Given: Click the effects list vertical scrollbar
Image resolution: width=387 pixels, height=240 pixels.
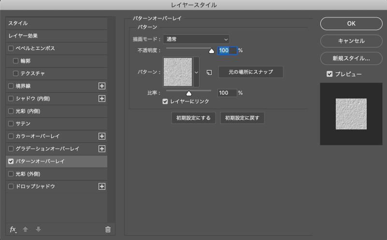Looking at the screenshot, I should click(111, 120).
